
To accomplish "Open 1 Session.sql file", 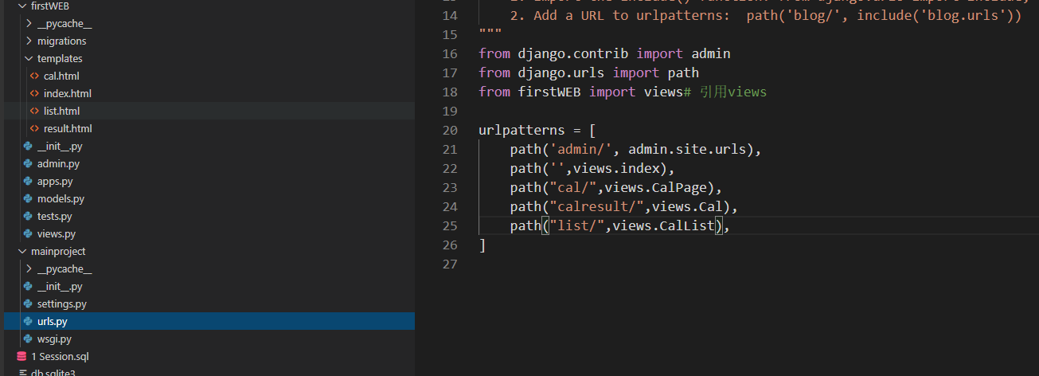I will coord(60,357).
